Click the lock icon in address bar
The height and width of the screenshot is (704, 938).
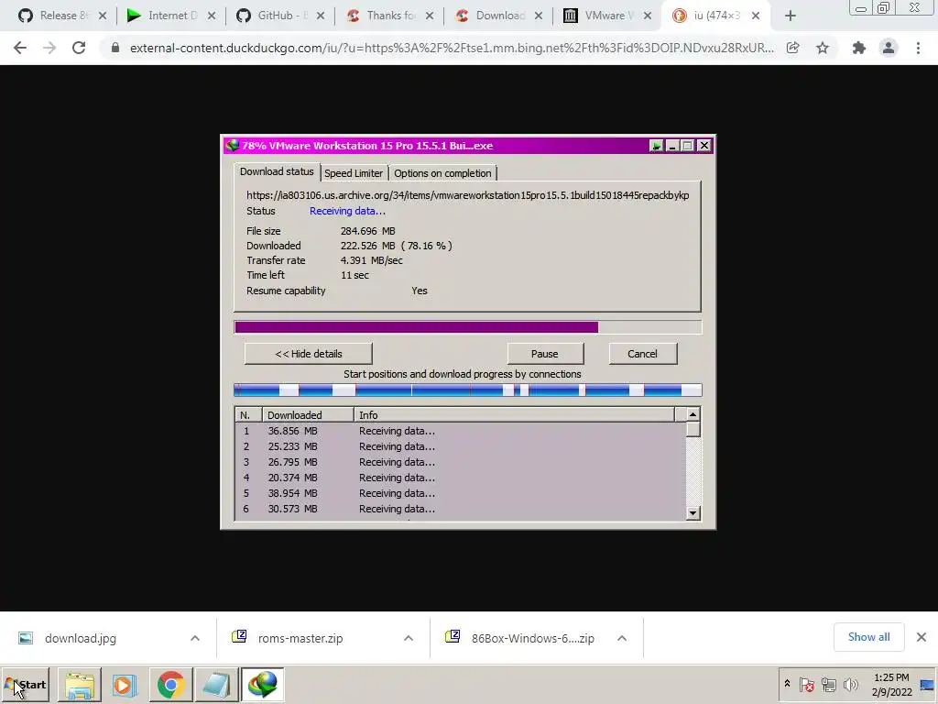pos(115,48)
